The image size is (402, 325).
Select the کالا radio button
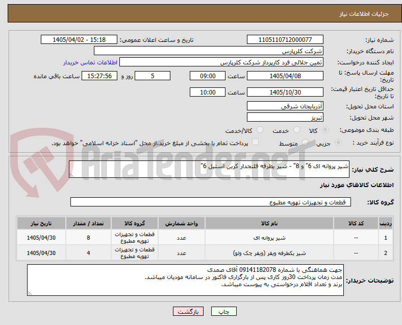point(325,130)
